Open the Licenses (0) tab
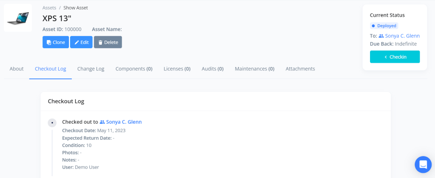This screenshot has height=178, width=435. pos(177,69)
